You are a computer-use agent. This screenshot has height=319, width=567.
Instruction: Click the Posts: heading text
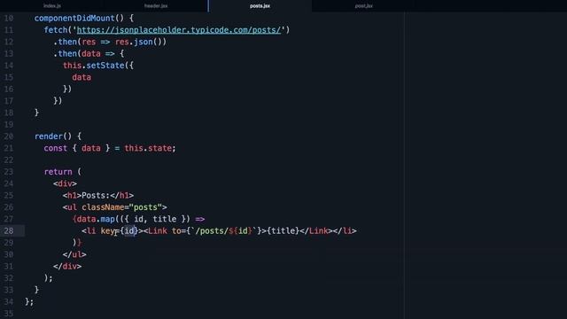pos(96,196)
